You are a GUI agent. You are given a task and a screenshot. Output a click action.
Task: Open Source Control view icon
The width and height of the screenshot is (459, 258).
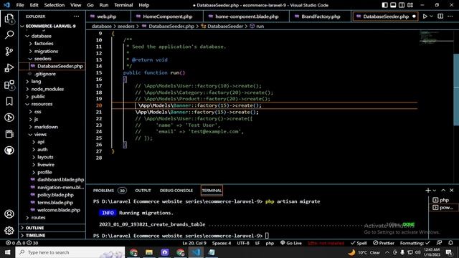point(9,52)
